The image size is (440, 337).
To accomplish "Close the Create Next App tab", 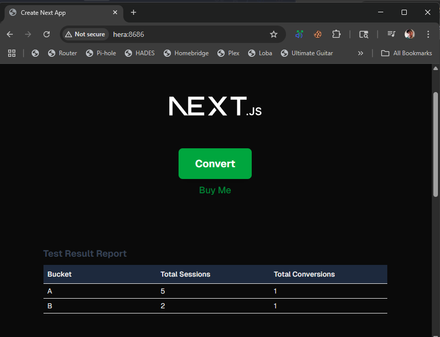I will [x=115, y=12].
